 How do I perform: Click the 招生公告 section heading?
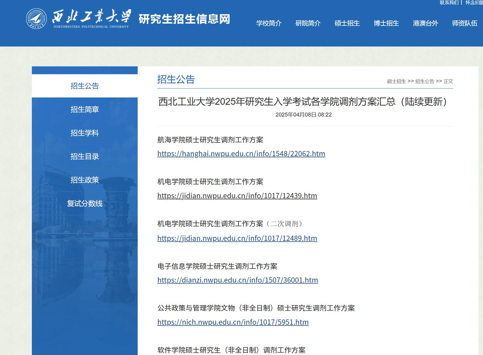(176, 79)
